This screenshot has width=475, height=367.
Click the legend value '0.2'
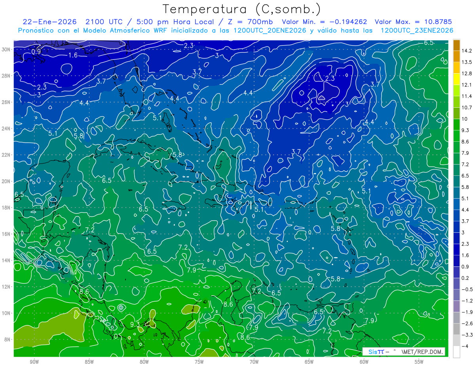pos(465,278)
